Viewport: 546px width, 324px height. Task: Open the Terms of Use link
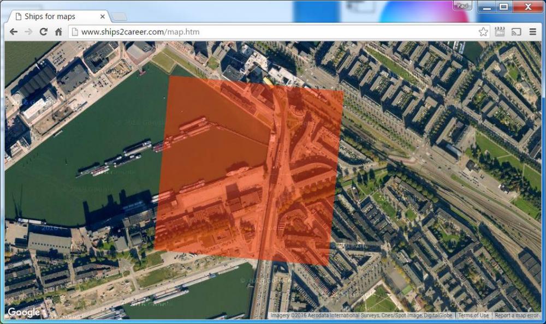473,315
